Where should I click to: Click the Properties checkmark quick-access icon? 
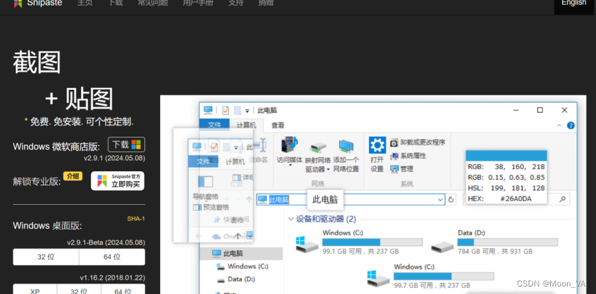(226, 110)
